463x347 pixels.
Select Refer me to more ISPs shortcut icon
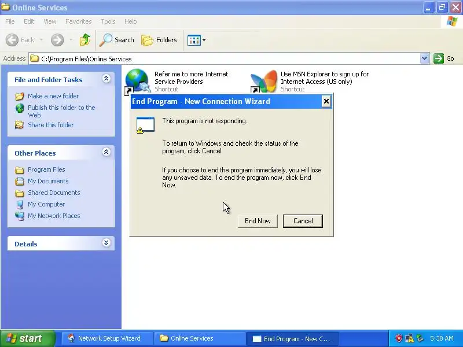[x=137, y=81]
